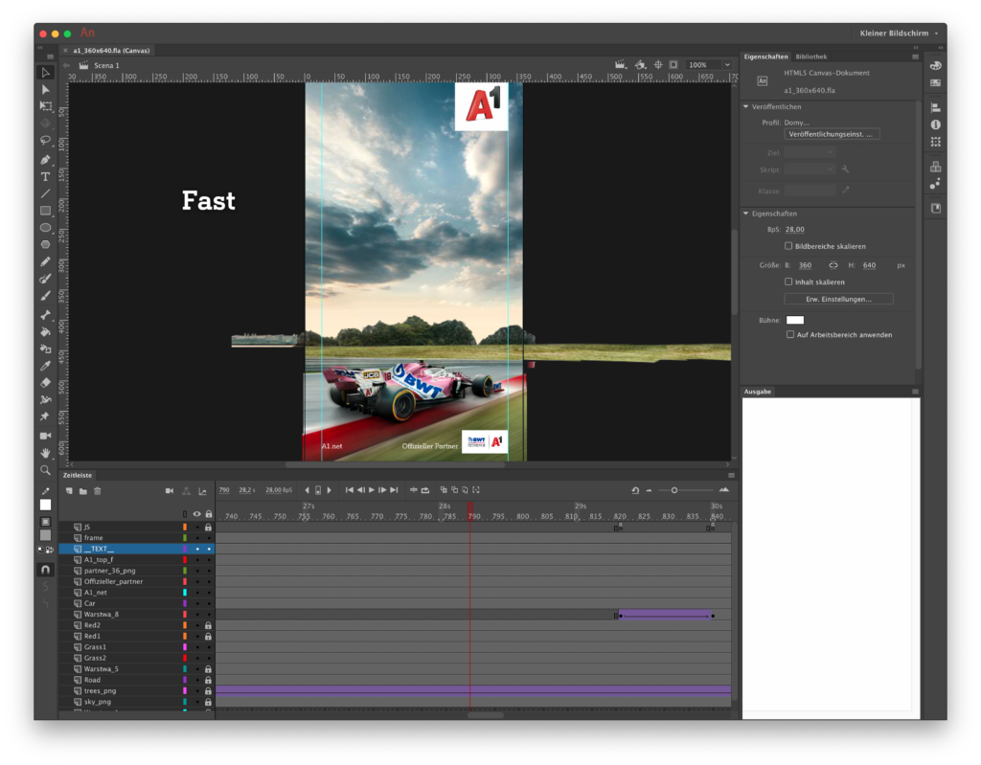Click the timeline zoom slider handle
The width and height of the screenshot is (981, 765).
pyautogui.click(x=674, y=490)
